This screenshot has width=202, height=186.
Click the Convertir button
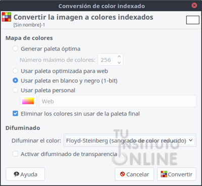click(177, 174)
